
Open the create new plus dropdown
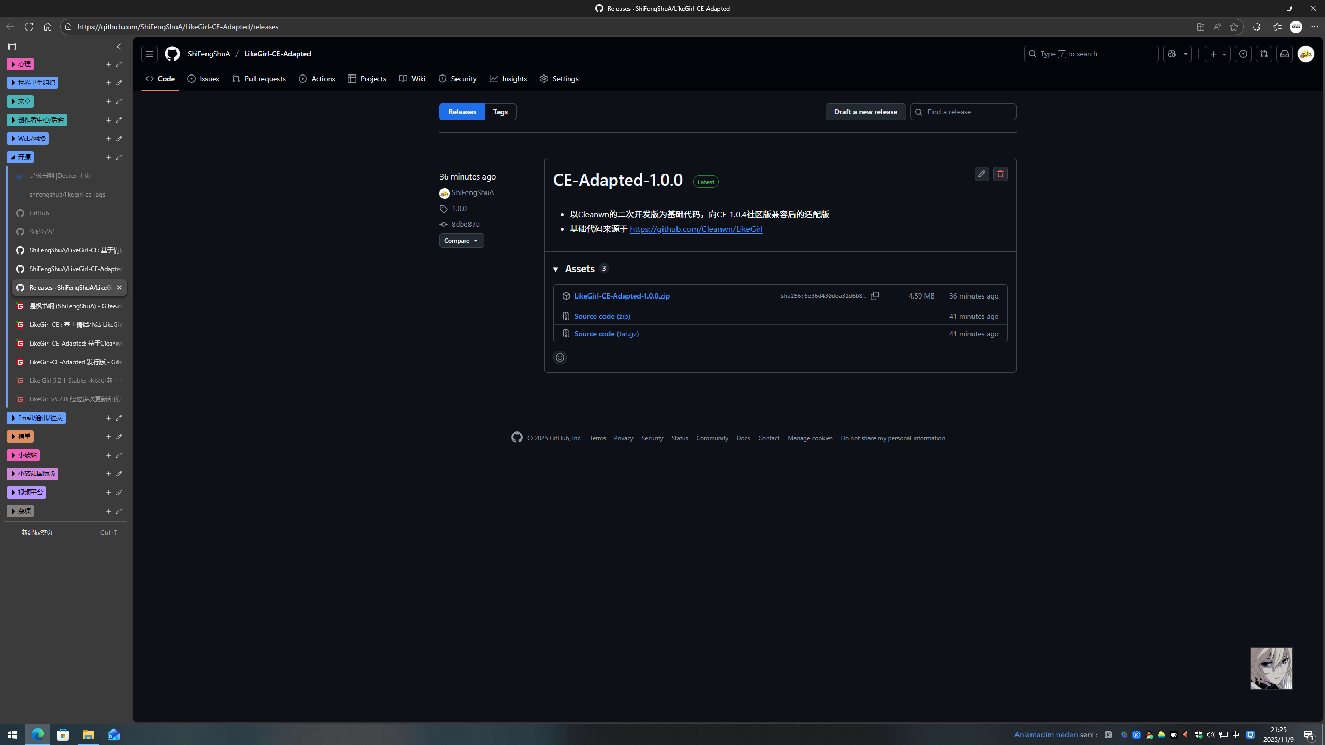coord(1217,54)
